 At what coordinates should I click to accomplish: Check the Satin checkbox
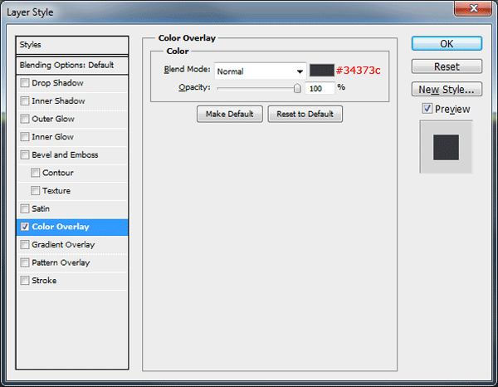click(x=25, y=208)
